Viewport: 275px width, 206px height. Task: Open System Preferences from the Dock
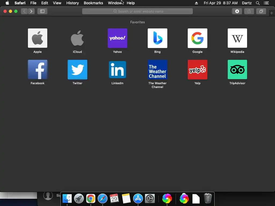click(150, 198)
